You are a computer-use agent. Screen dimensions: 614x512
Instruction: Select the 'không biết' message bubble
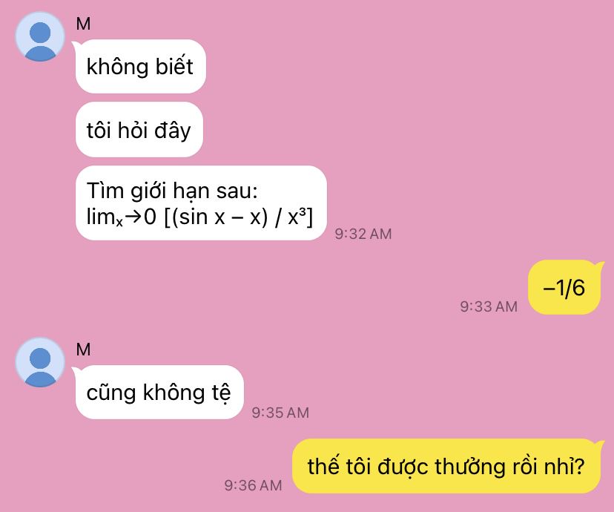pos(141,66)
